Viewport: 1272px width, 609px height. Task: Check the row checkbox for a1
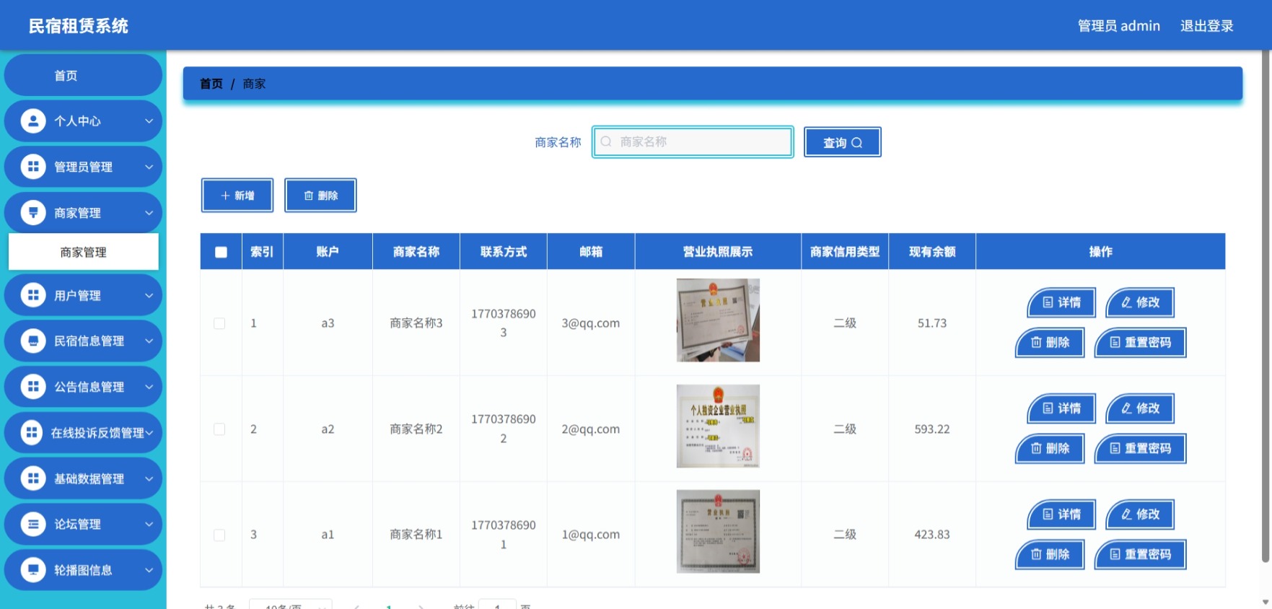click(219, 535)
